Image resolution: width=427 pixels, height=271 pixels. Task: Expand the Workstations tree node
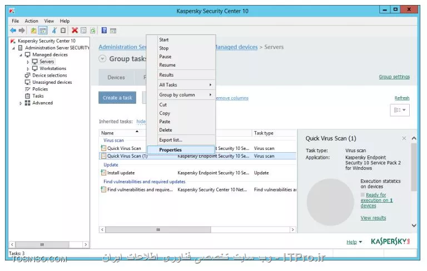(x=28, y=69)
